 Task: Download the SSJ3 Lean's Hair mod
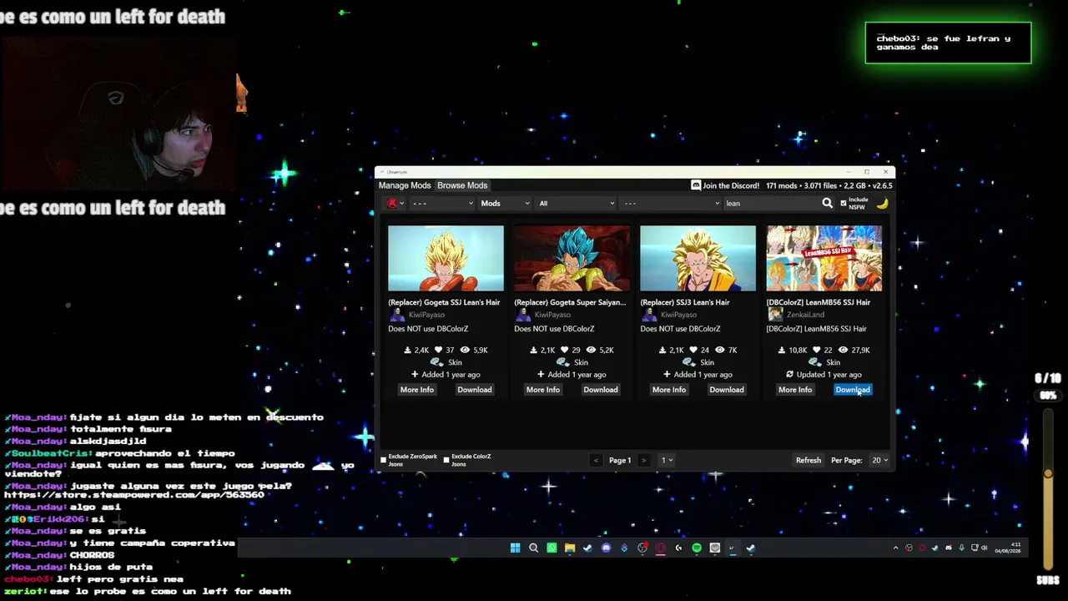[x=727, y=390]
